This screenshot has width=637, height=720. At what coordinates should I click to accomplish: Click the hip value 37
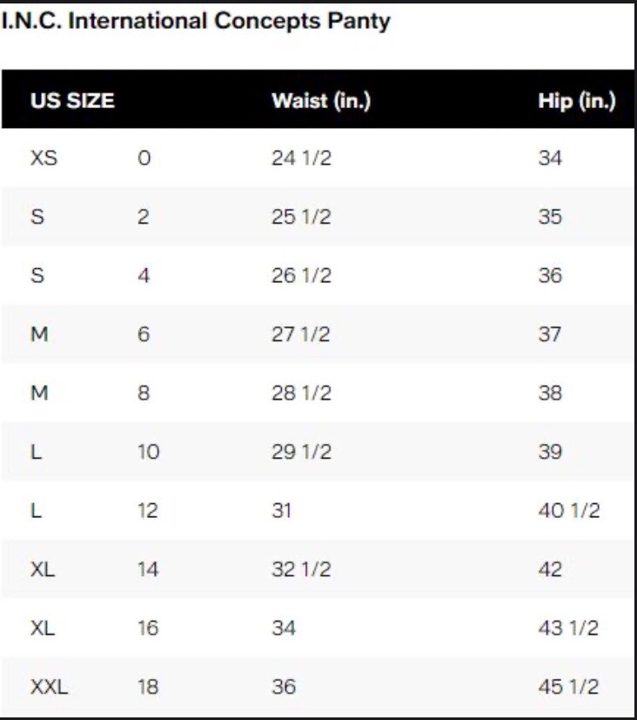(x=550, y=334)
